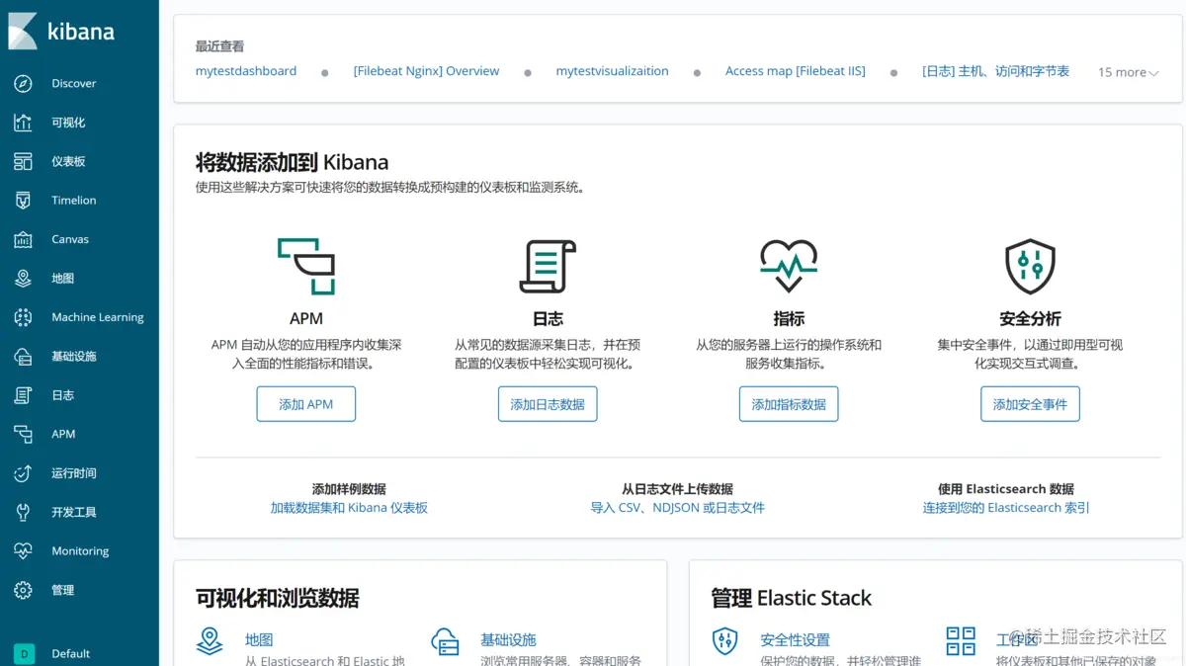The width and height of the screenshot is (1186, 666).
Task: Go to 可视化 menu label
Action: point(68,123)
